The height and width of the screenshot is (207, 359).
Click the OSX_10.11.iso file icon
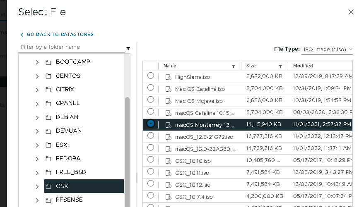point(168,173)
